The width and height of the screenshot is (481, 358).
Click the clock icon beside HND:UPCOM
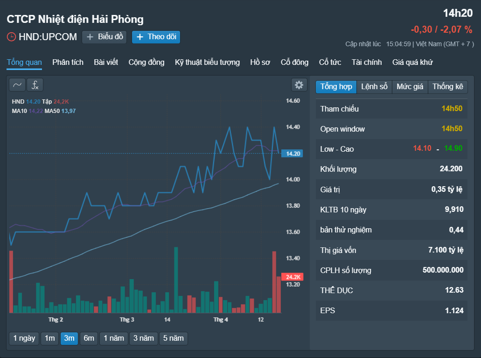(x=11, y=37)
